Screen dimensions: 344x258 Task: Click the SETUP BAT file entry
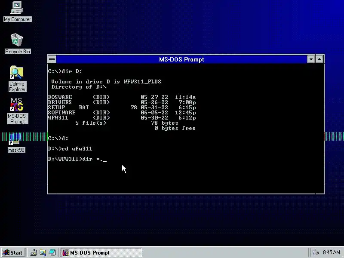click(122, 107)
